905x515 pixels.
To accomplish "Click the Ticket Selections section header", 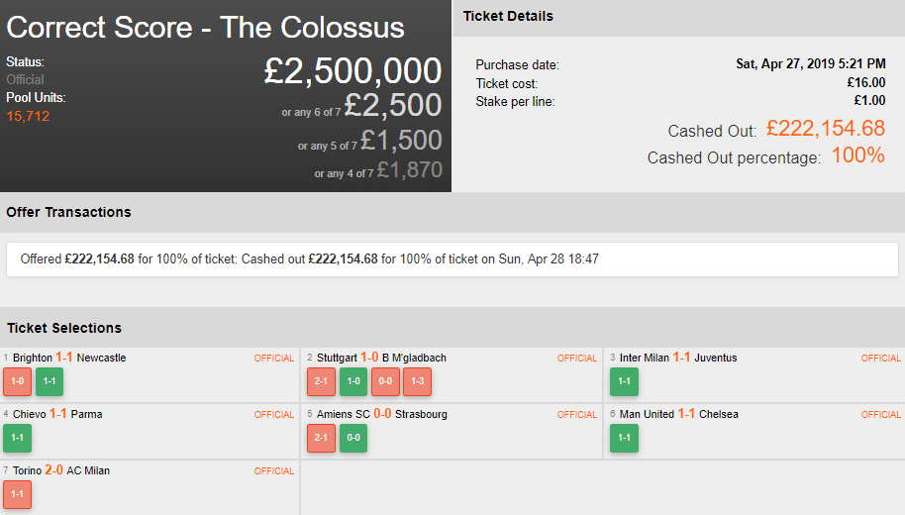I will click(x=64, y=328).
